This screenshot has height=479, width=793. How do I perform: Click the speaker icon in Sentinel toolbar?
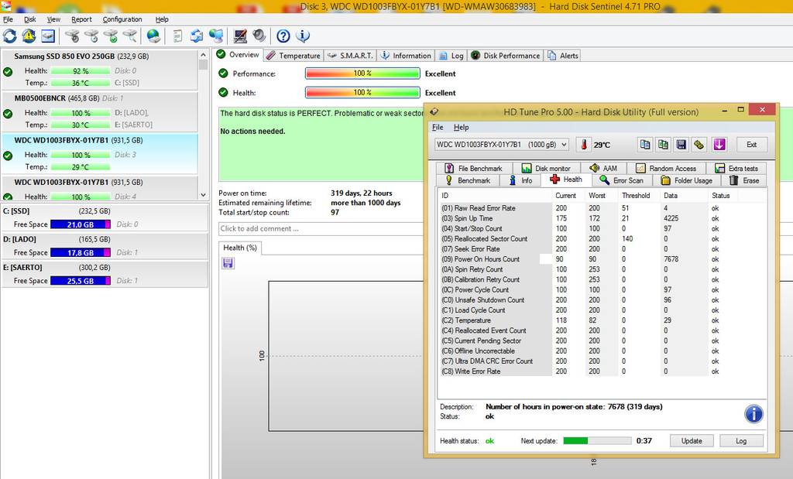[259, 36]
